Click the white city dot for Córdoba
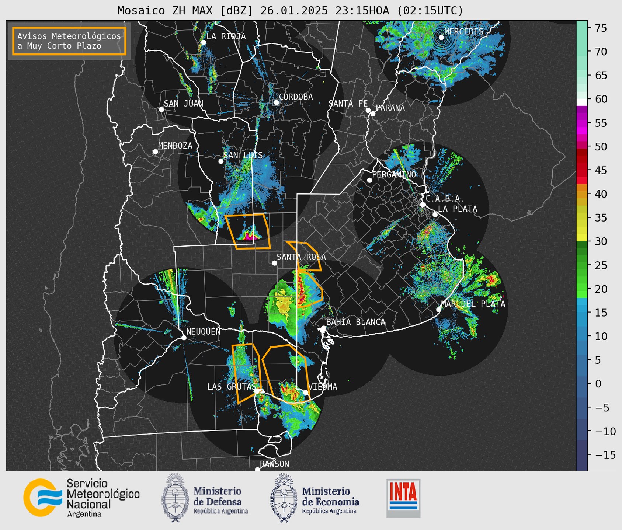 pos(276,102)
